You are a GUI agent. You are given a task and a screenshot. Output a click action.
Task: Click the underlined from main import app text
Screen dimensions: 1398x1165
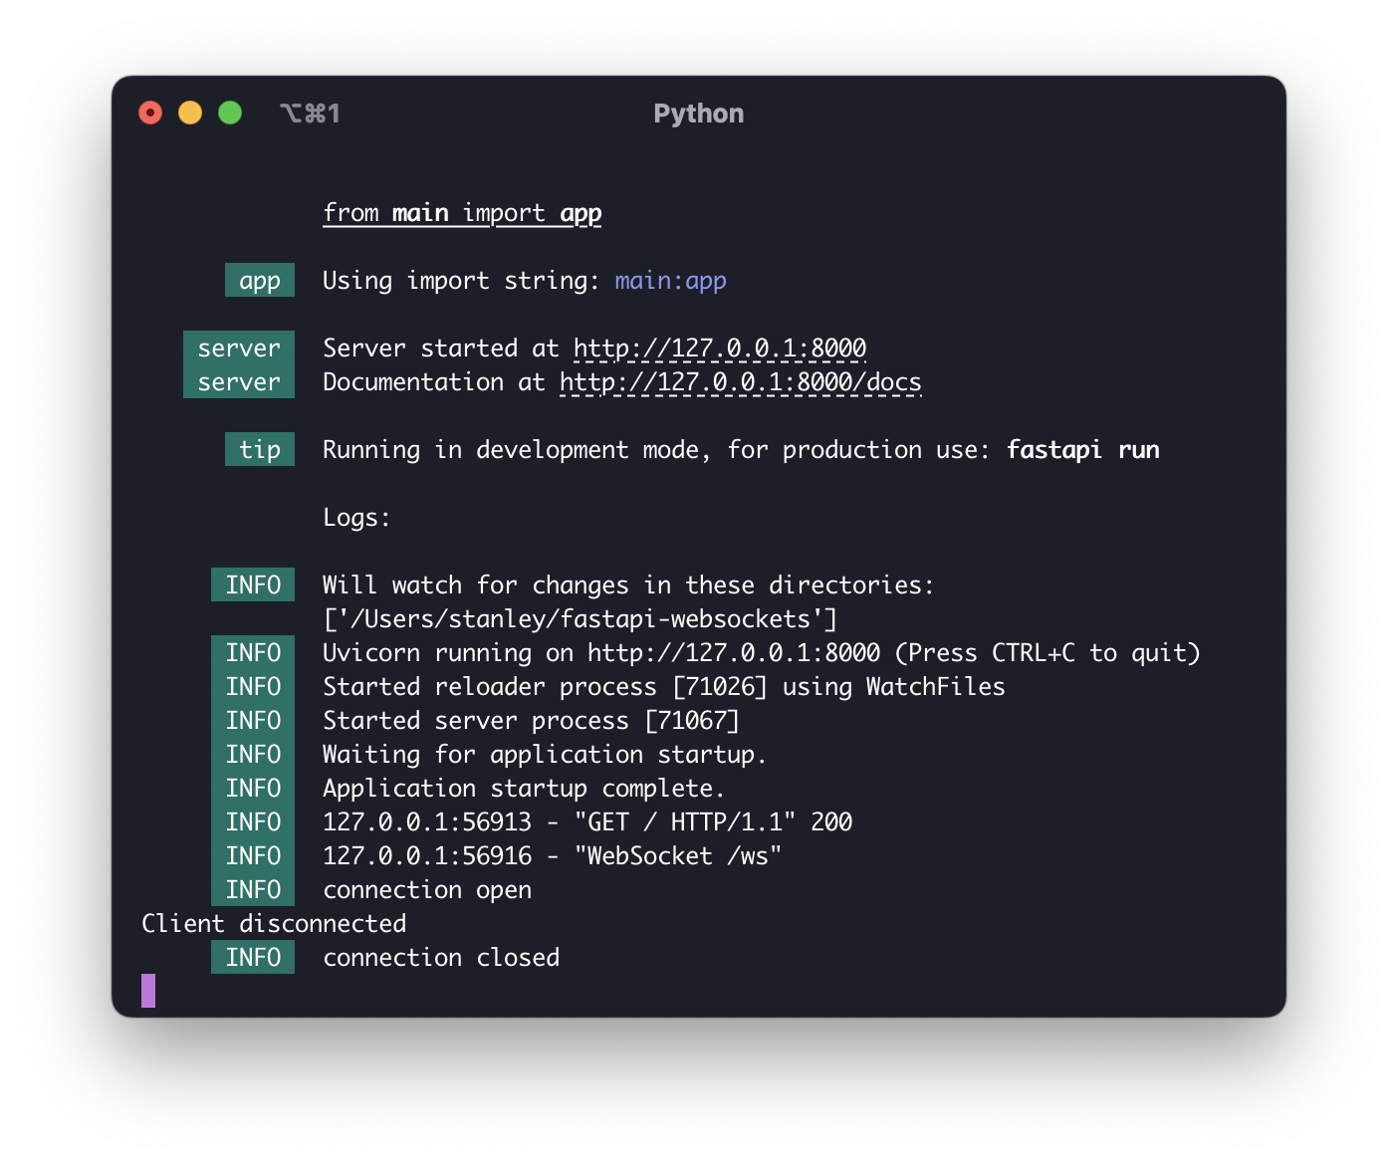click(x=461, y=212)
